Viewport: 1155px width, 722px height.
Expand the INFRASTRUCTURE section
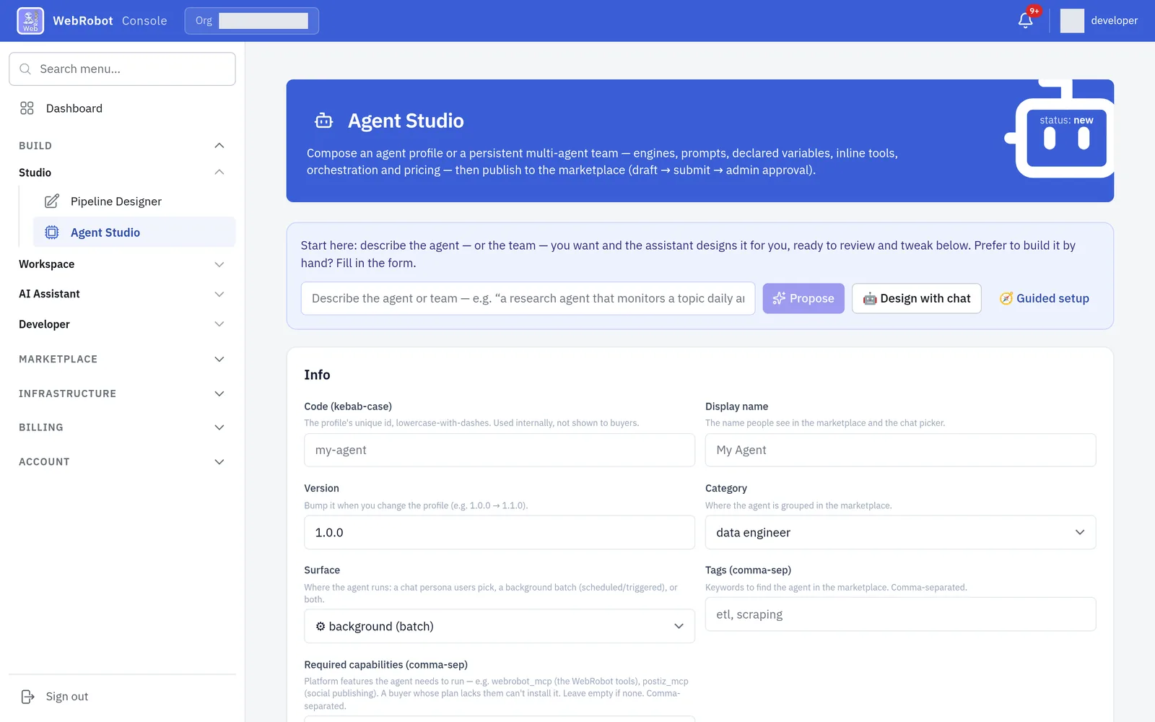(x=219, y=393)
